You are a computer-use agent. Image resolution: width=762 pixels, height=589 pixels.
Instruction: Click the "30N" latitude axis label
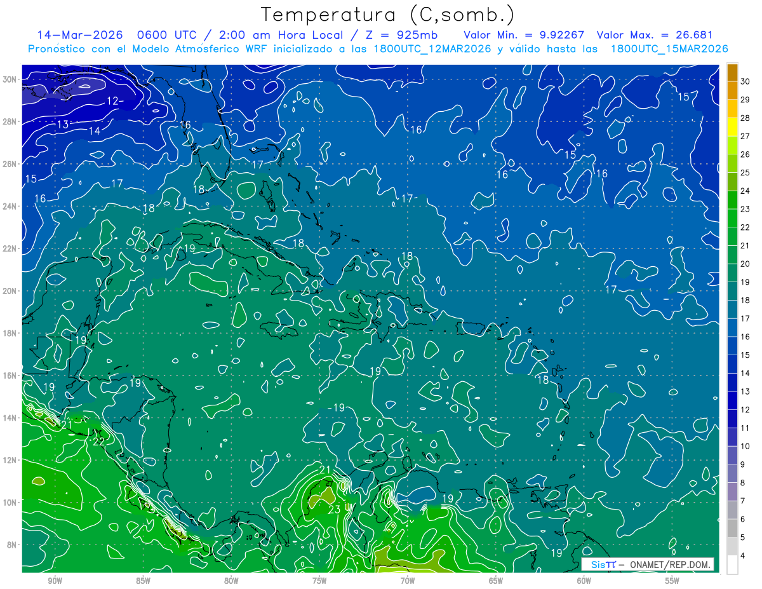coord(11,79)
